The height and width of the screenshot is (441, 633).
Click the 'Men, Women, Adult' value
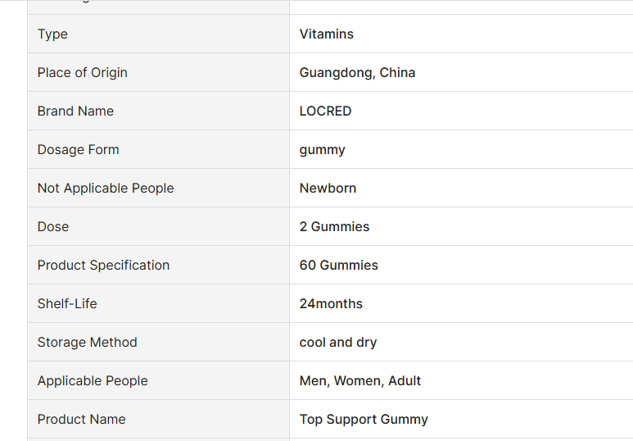click(360, 381)
